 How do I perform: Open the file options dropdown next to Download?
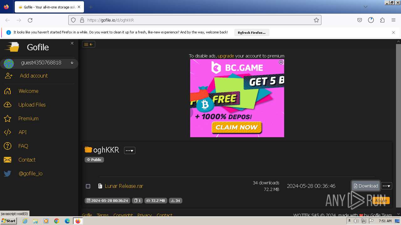click(387, 186)
